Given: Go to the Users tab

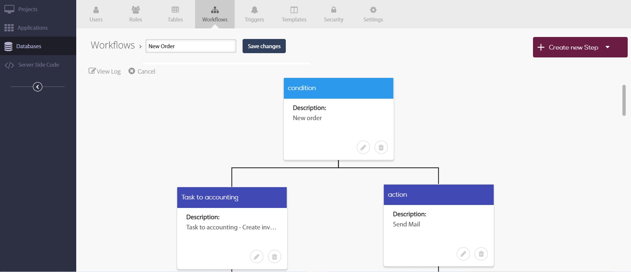Looking at the screenshot, I should [x=96, y=14].
